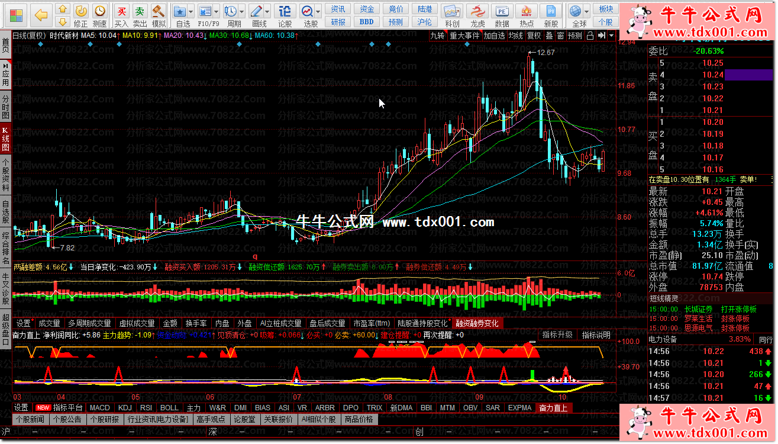The width and height of the screenshot is (778, 444).
Task: Open the 数据 PE data icon
Action: [502, 15]
